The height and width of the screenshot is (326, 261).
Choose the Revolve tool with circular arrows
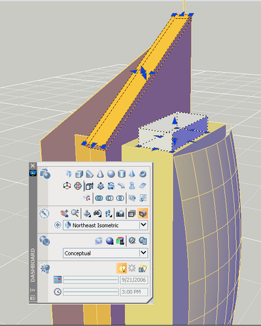[111, 186]
